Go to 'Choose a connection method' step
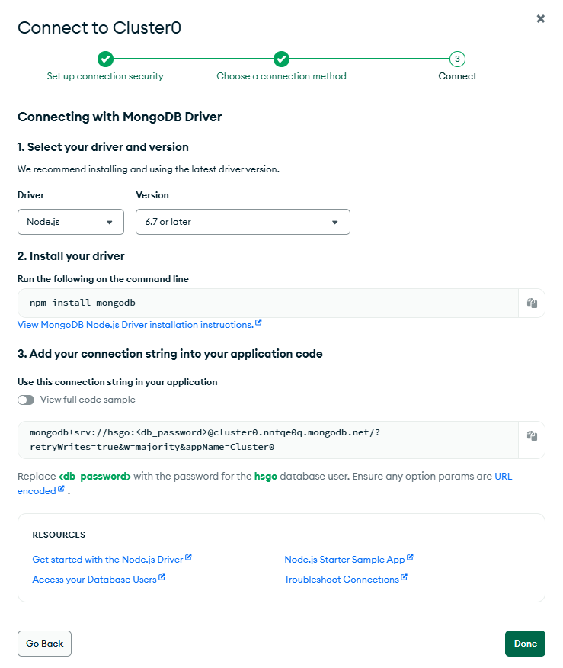563x668 pixels. [281, 76]
